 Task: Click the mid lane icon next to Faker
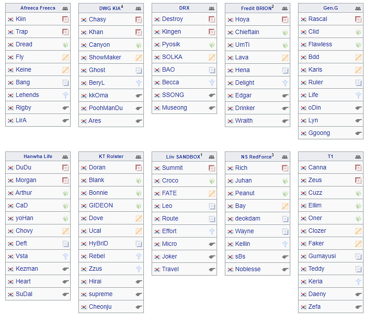point(358,244)
